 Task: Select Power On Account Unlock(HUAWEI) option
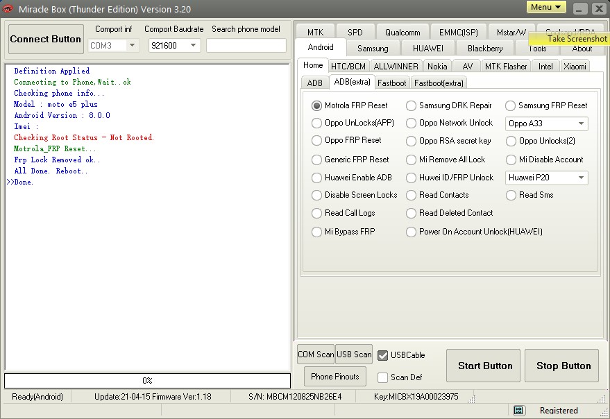click(411, 232)
